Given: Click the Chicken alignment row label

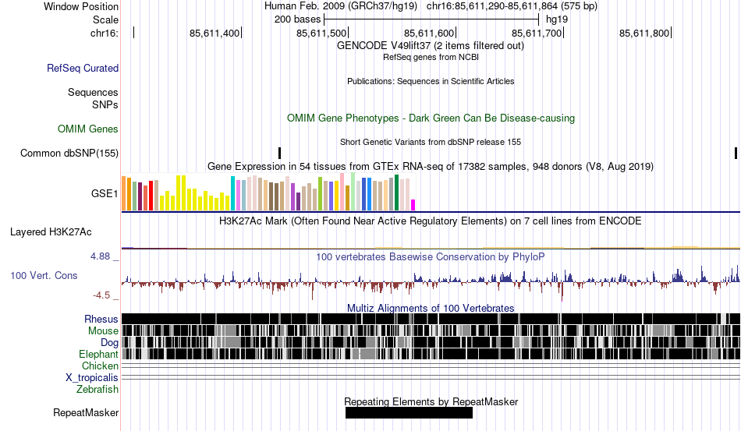Looking at the screenshot, I should 100,366.
